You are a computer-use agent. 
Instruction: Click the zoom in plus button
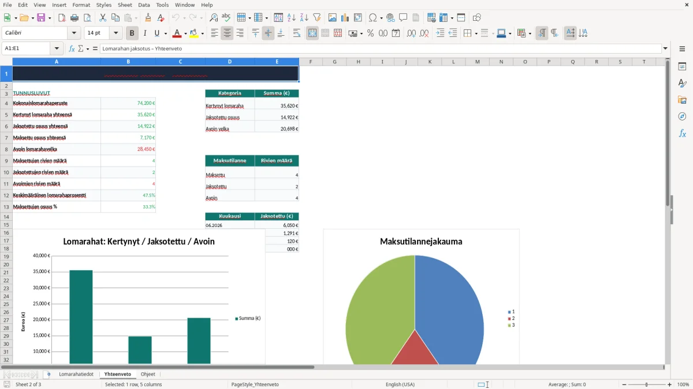pos(670,384)
